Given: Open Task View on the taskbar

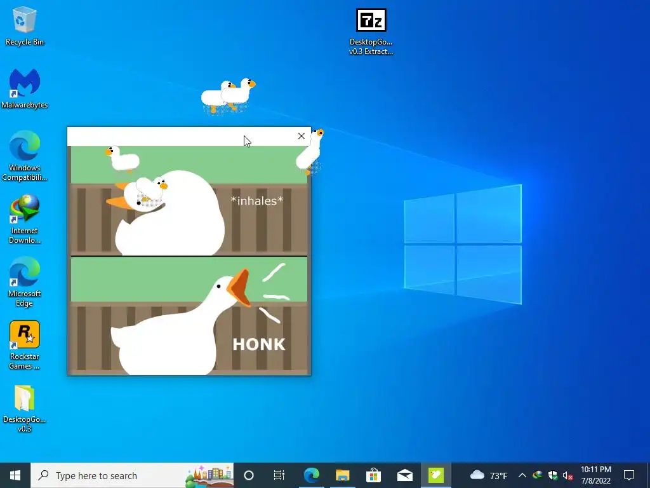Looking at the screenshot, I should coord(279,475).
